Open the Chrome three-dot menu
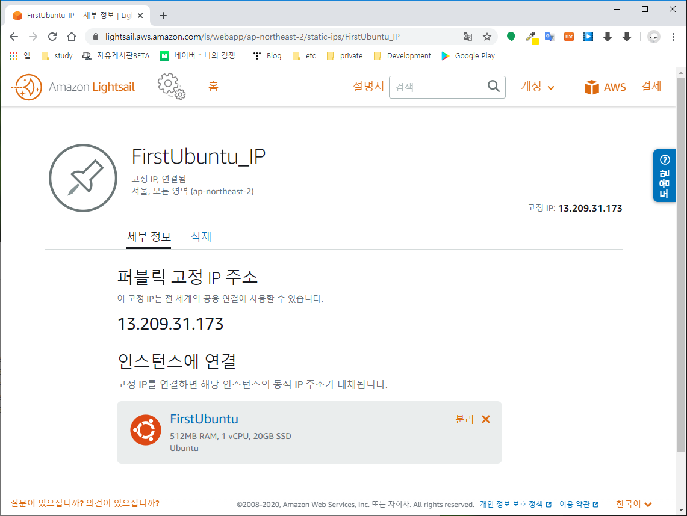The height and width of the screenshot is (516, 687). 673,37
